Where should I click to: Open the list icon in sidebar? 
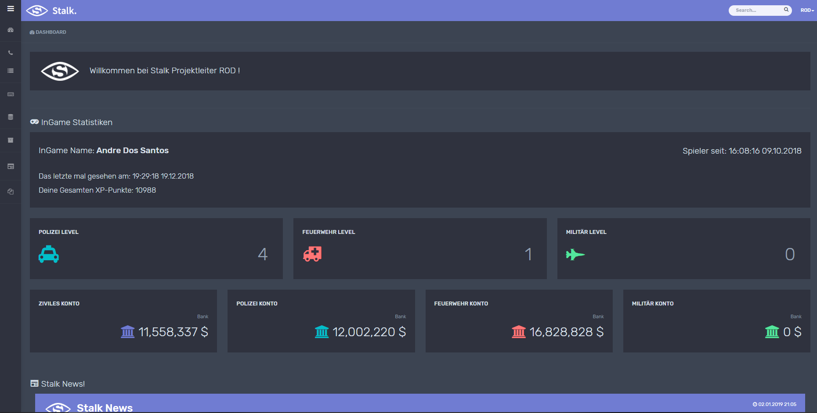pyautogui.click(x=11, y=71)
